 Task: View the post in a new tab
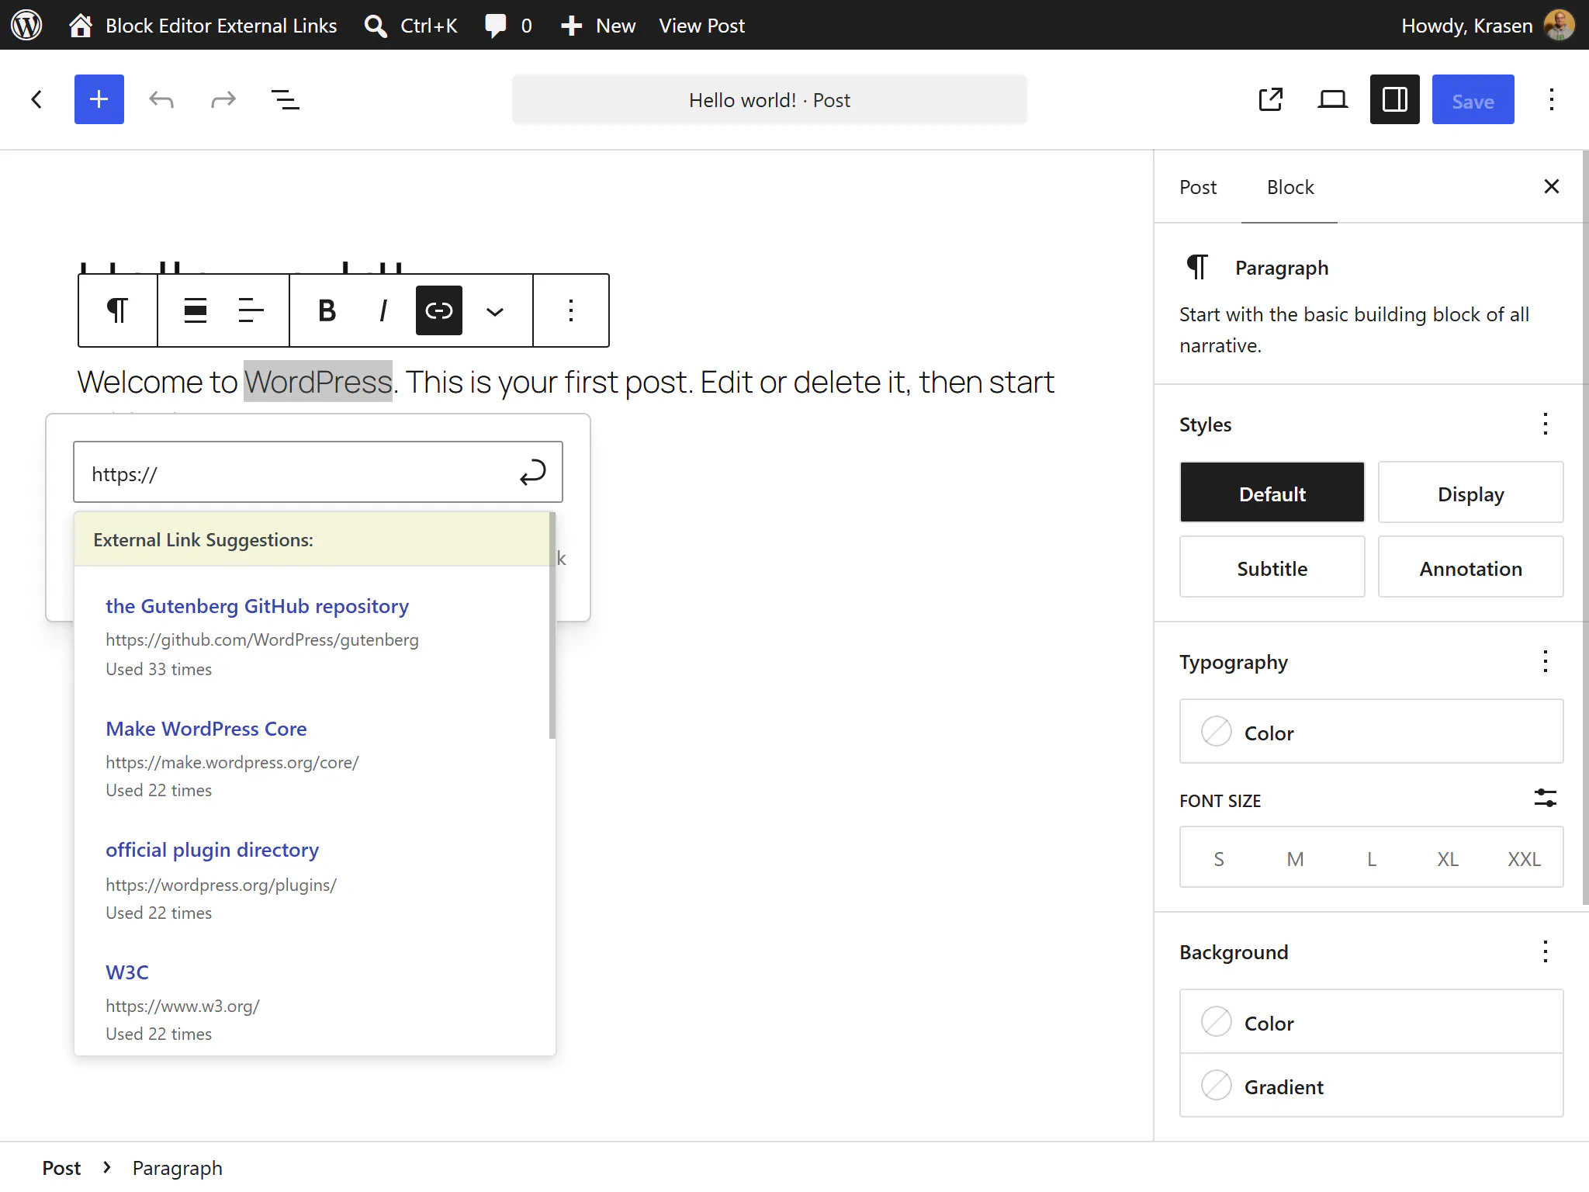[1271, 99]
